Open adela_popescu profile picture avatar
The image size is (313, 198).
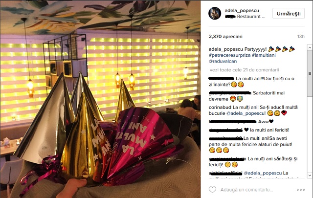[215, 13]
